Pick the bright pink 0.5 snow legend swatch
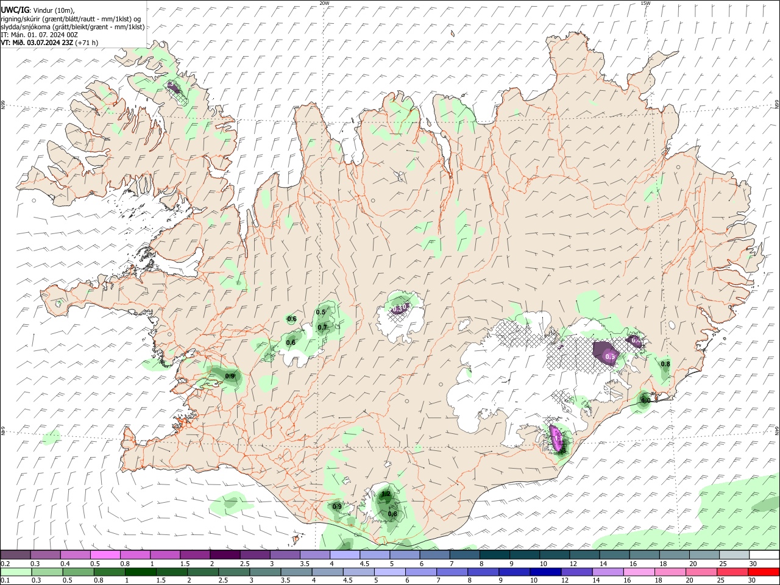 (105, 555)
